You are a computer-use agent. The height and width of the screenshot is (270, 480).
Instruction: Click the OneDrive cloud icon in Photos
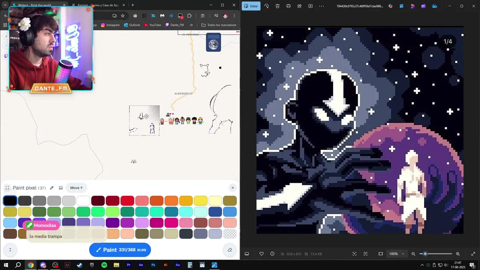click(x=435, y=6)
